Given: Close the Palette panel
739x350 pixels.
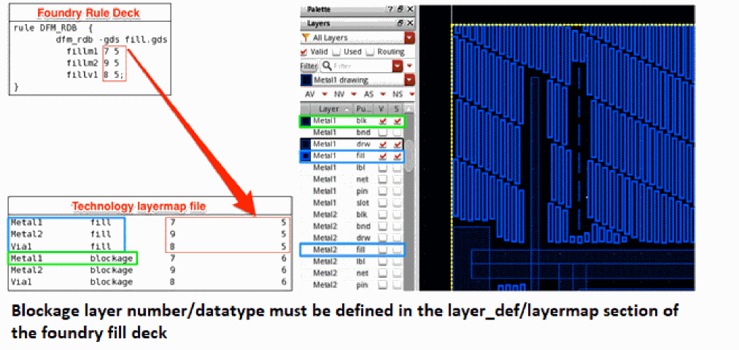Looking at the screenshot, I should point(409,9).
